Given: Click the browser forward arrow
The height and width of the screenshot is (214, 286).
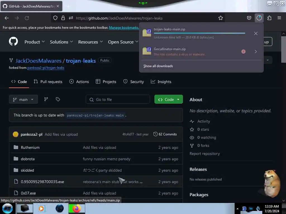Looking at the screenshot, I should click(x=17, y=18).
